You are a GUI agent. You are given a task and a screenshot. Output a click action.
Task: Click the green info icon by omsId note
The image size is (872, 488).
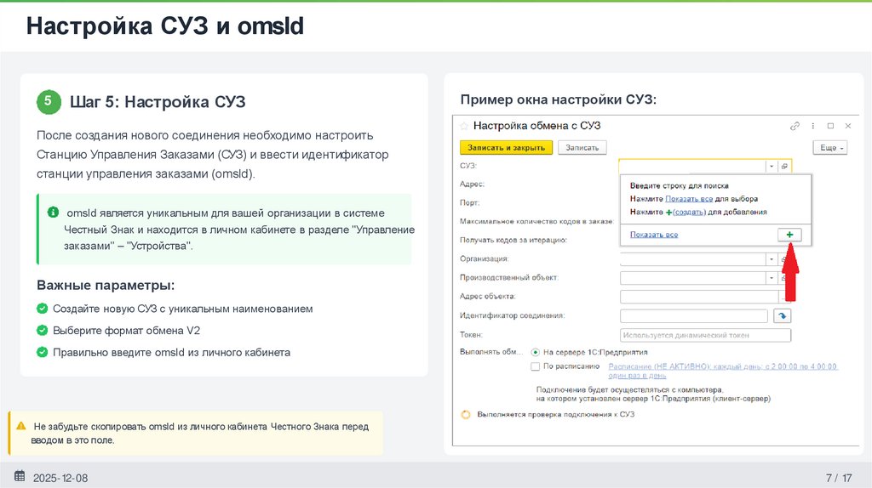tap(54, 212)
